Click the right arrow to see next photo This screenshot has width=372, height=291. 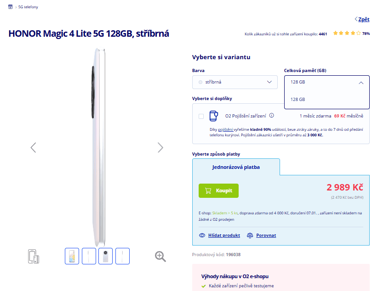(160, 147)
